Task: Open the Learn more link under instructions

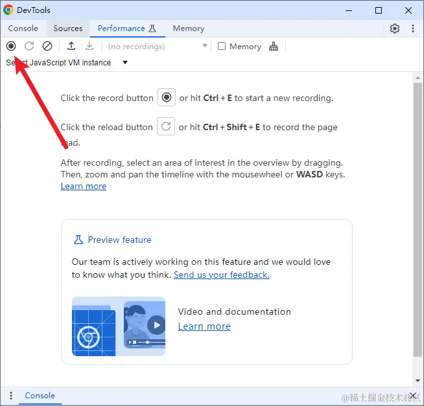Action: (x=84, y=186)
